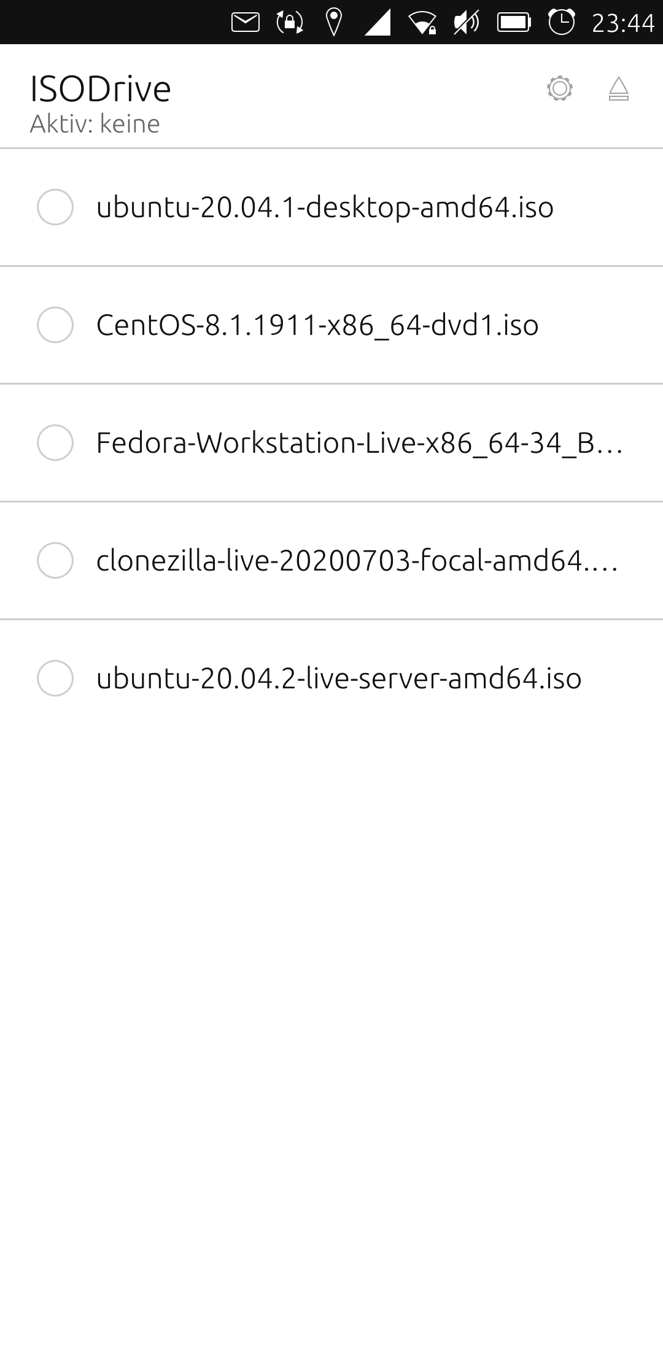Image resolution: width=663 pixels, height=1362 pixels.
Task: Tap the rotation lock status icon
Action: click(x=290, y=23)
